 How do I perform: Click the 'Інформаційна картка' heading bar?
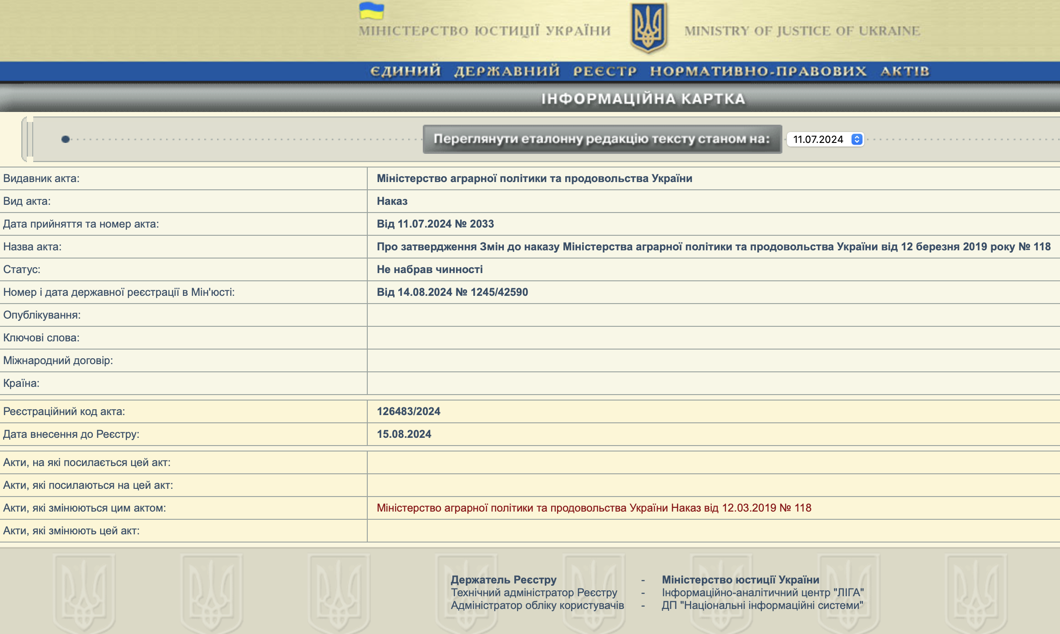click(643, 99)
